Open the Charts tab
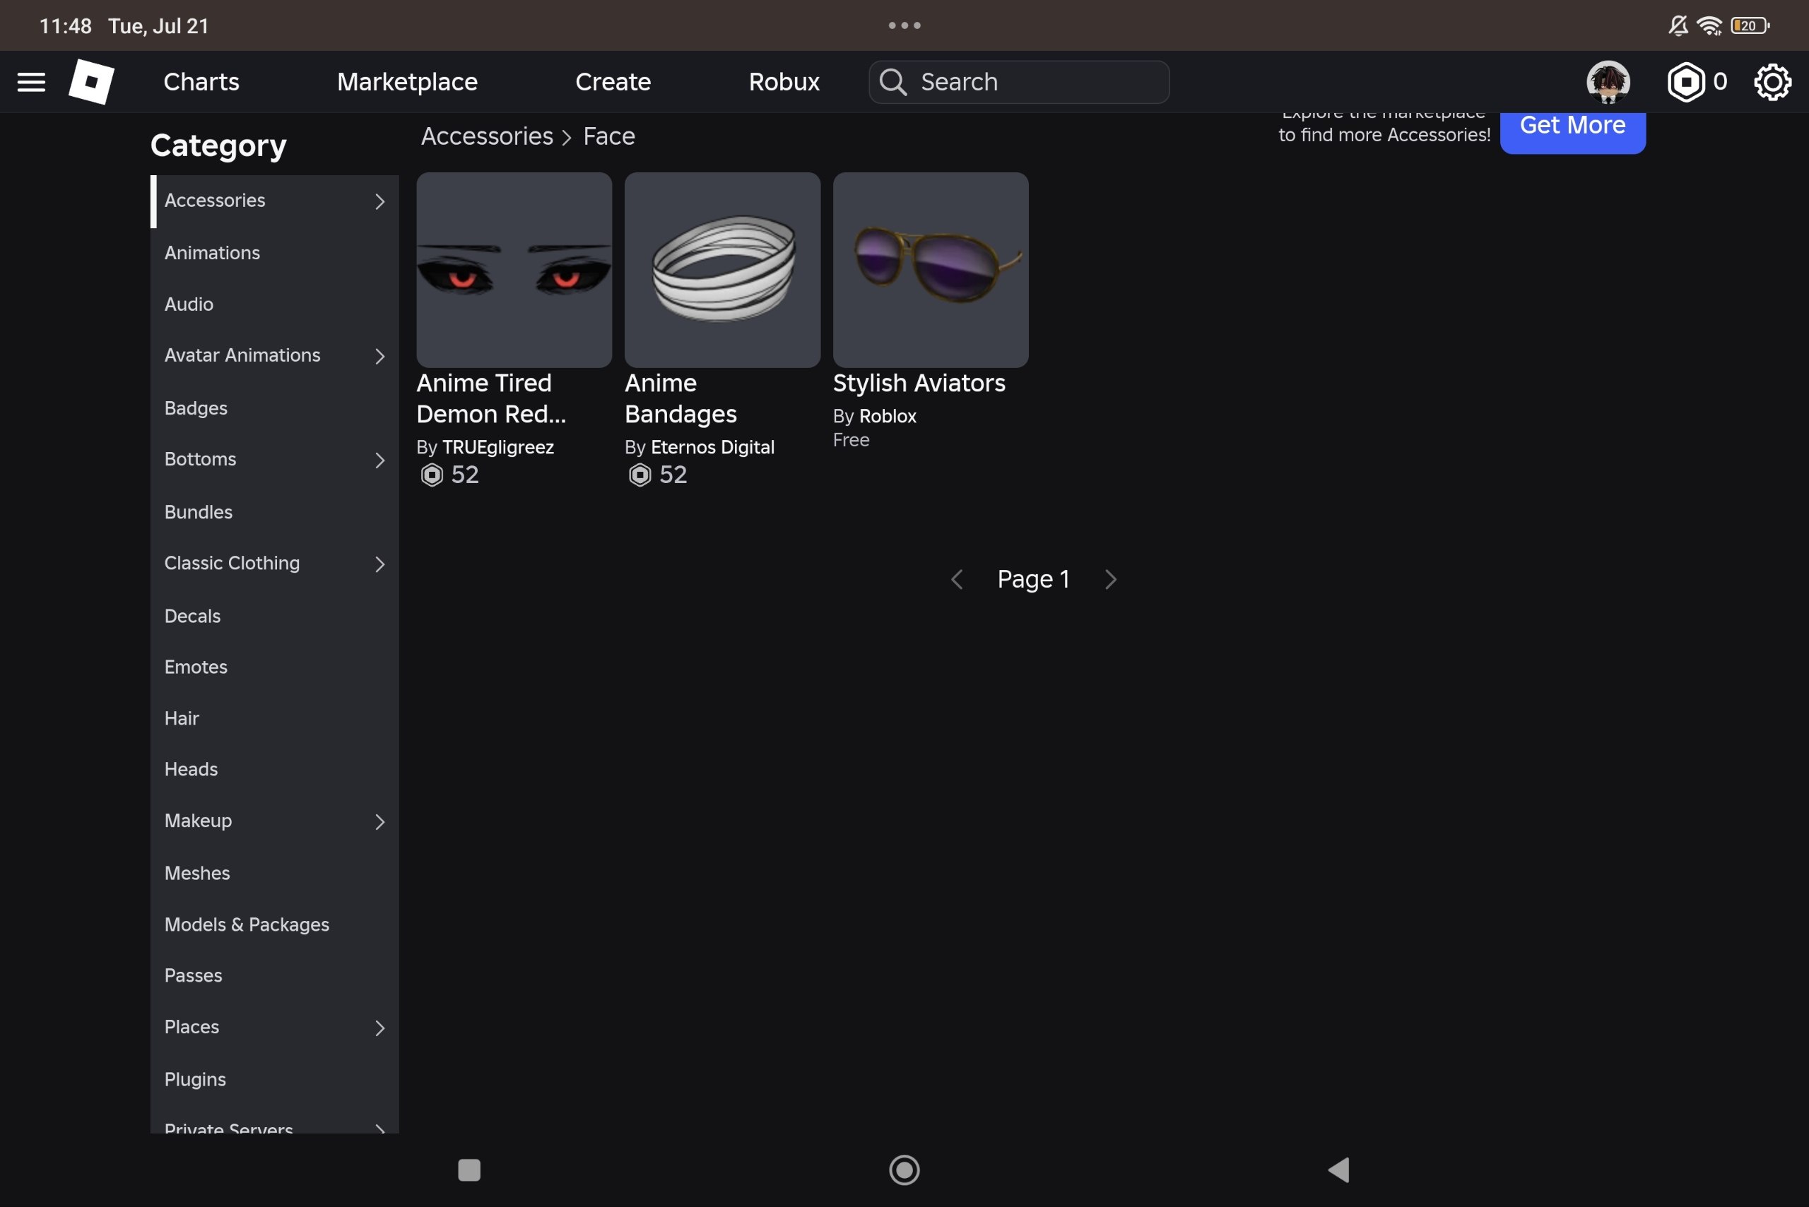This screenshot has height=1207, width=1809. point(201,82)
